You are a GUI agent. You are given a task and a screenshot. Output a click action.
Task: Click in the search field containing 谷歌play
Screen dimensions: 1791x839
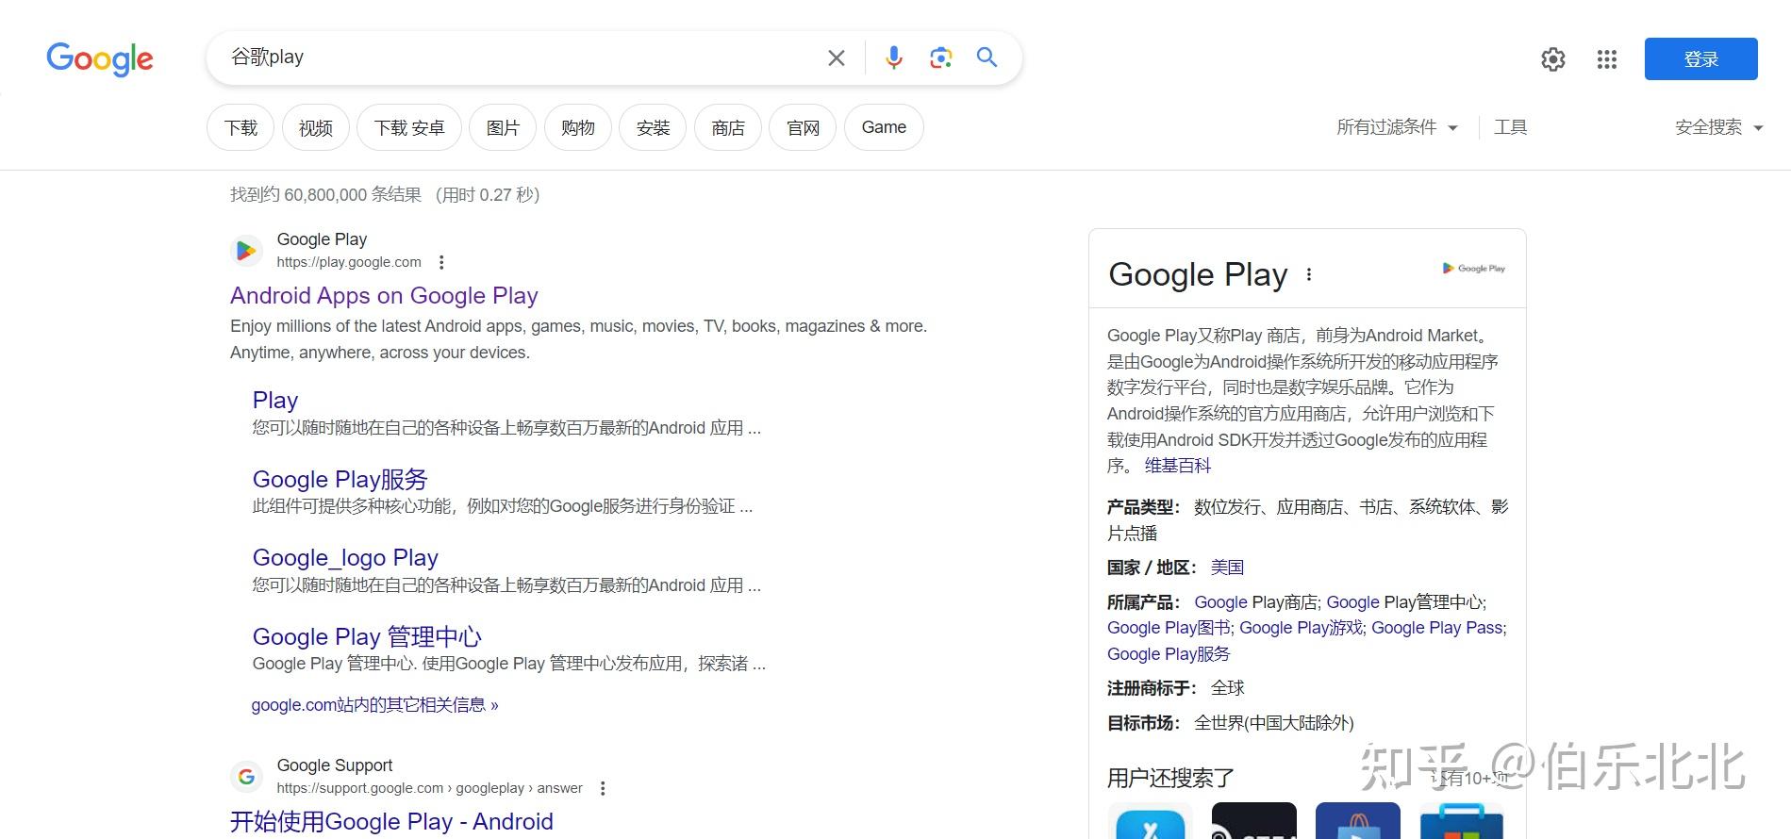pyautogui.click(x=519, y=58)
